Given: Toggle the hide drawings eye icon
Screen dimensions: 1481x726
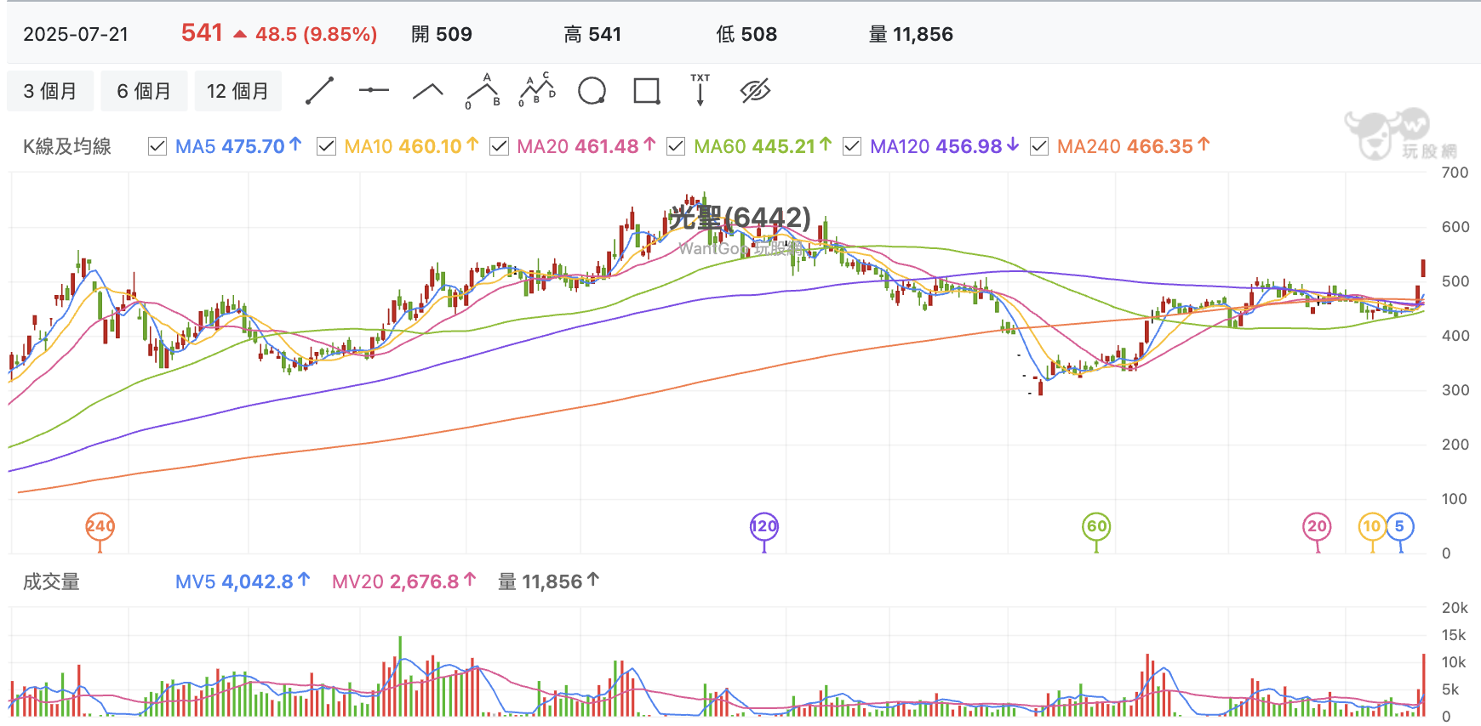Looking at the screenshot, I should (756, 91).
